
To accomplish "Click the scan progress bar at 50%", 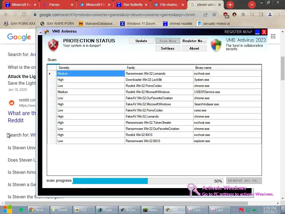I will (x=148, y=181).
